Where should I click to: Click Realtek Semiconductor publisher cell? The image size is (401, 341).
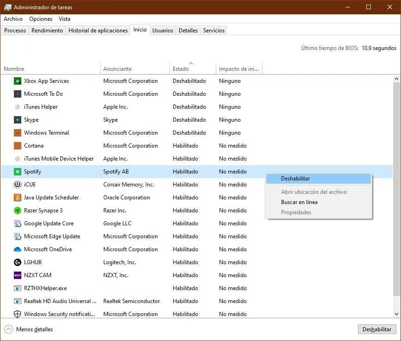click(132, 301)
